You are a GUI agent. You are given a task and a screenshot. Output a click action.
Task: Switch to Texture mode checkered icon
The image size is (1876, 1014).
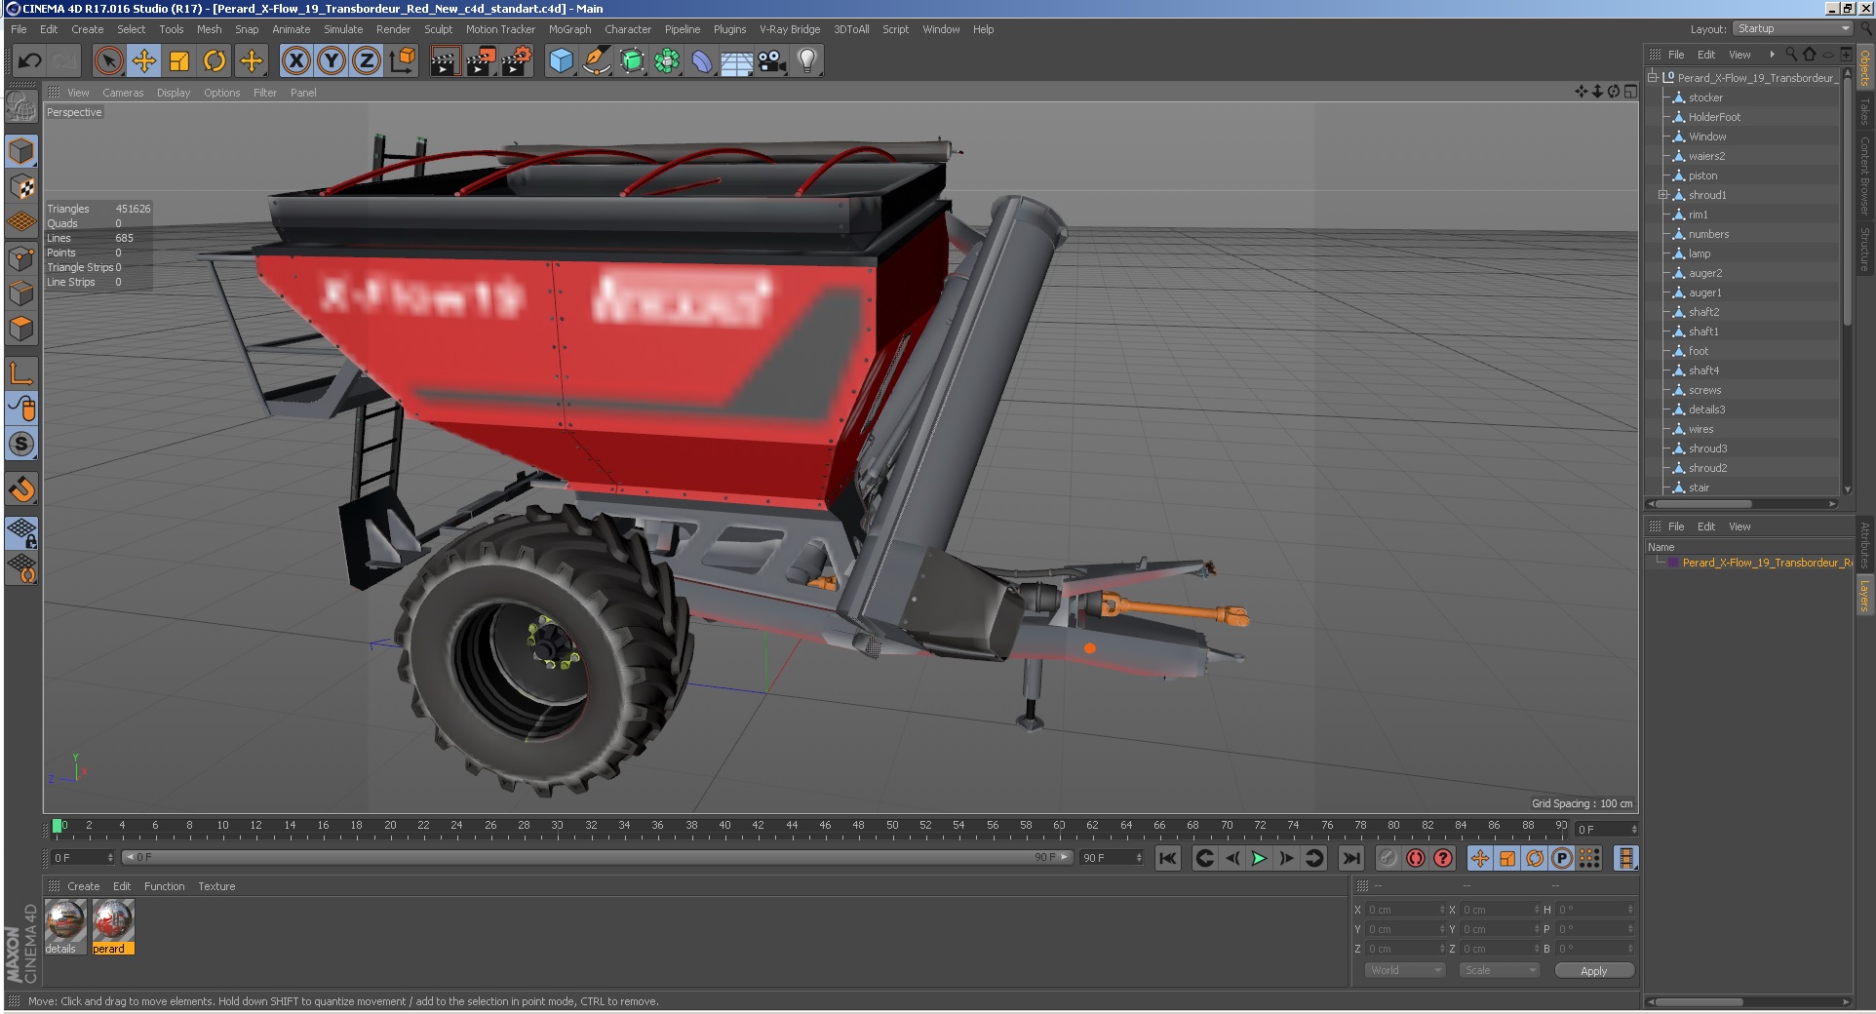21,186
